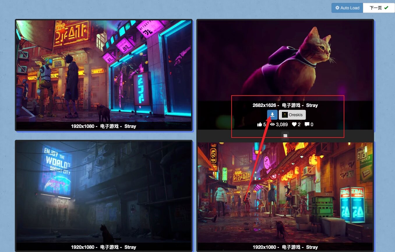Go to next page with 下一页 button
Screen dimensions: 395x252
click(379, 8)
